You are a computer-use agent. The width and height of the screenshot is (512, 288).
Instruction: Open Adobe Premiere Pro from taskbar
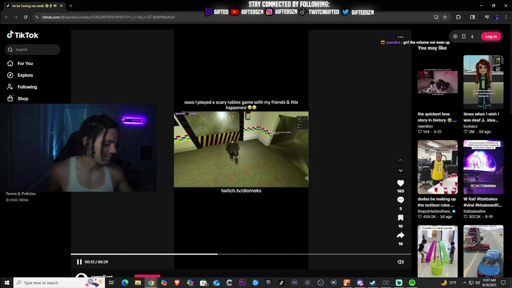(x=242, y=283)
